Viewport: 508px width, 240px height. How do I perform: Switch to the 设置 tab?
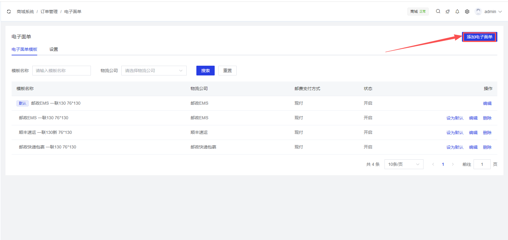pos(54,49)
